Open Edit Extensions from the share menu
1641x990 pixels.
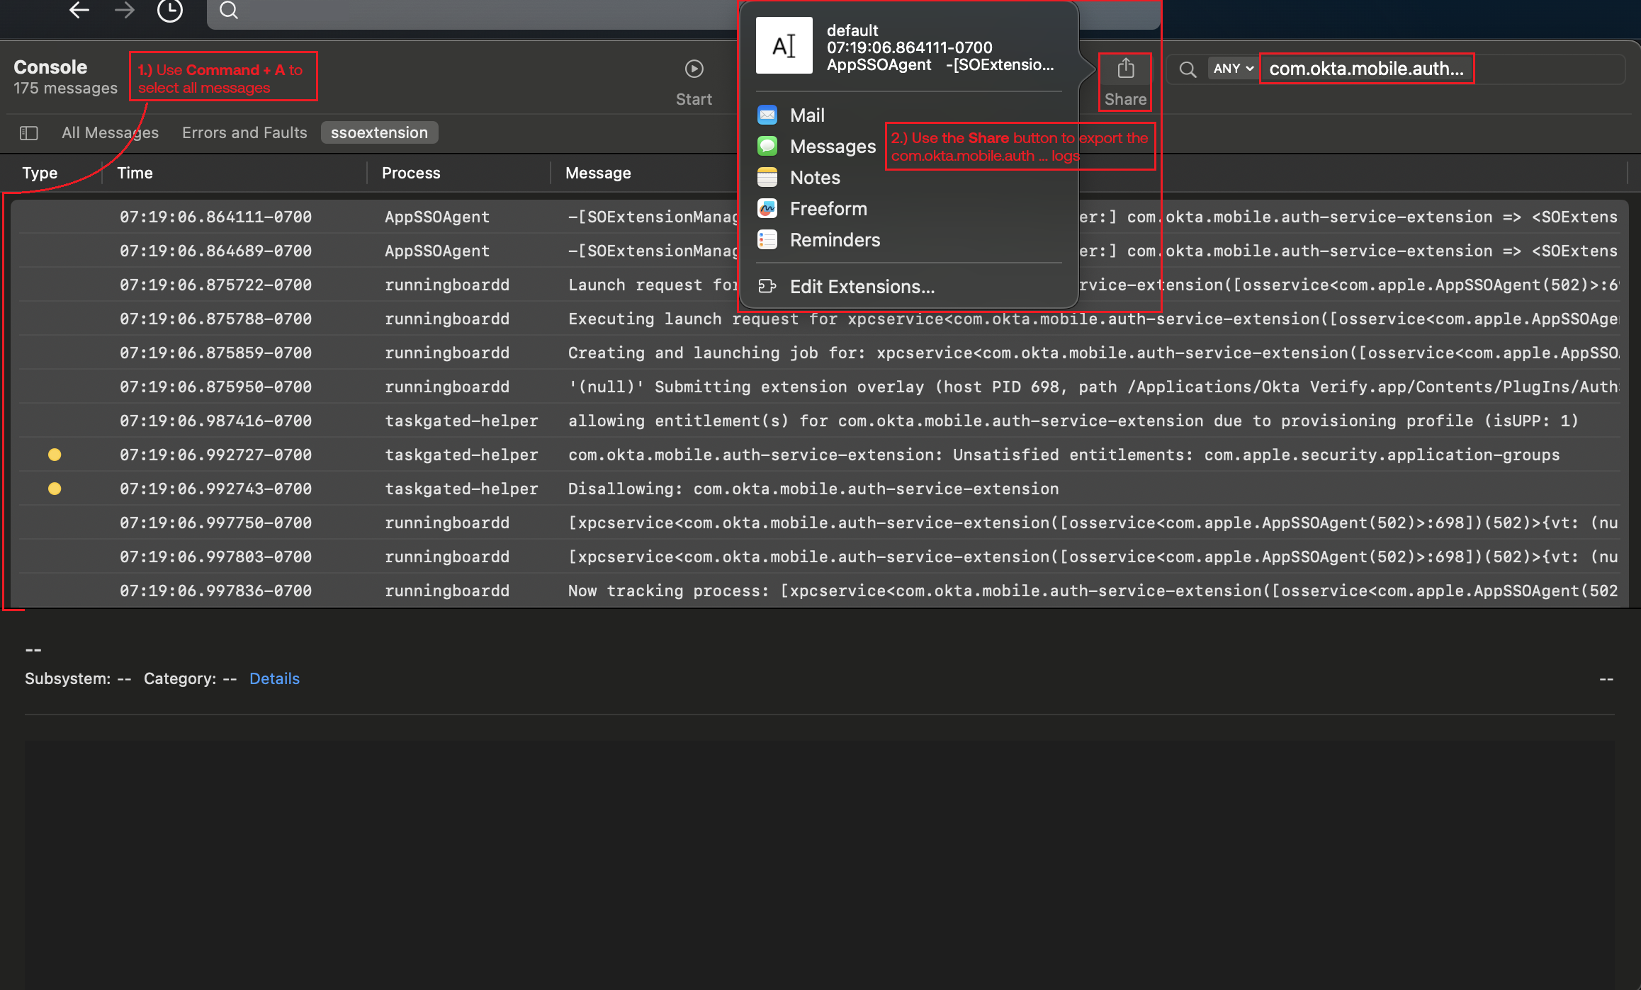click(x=862, y=286)
